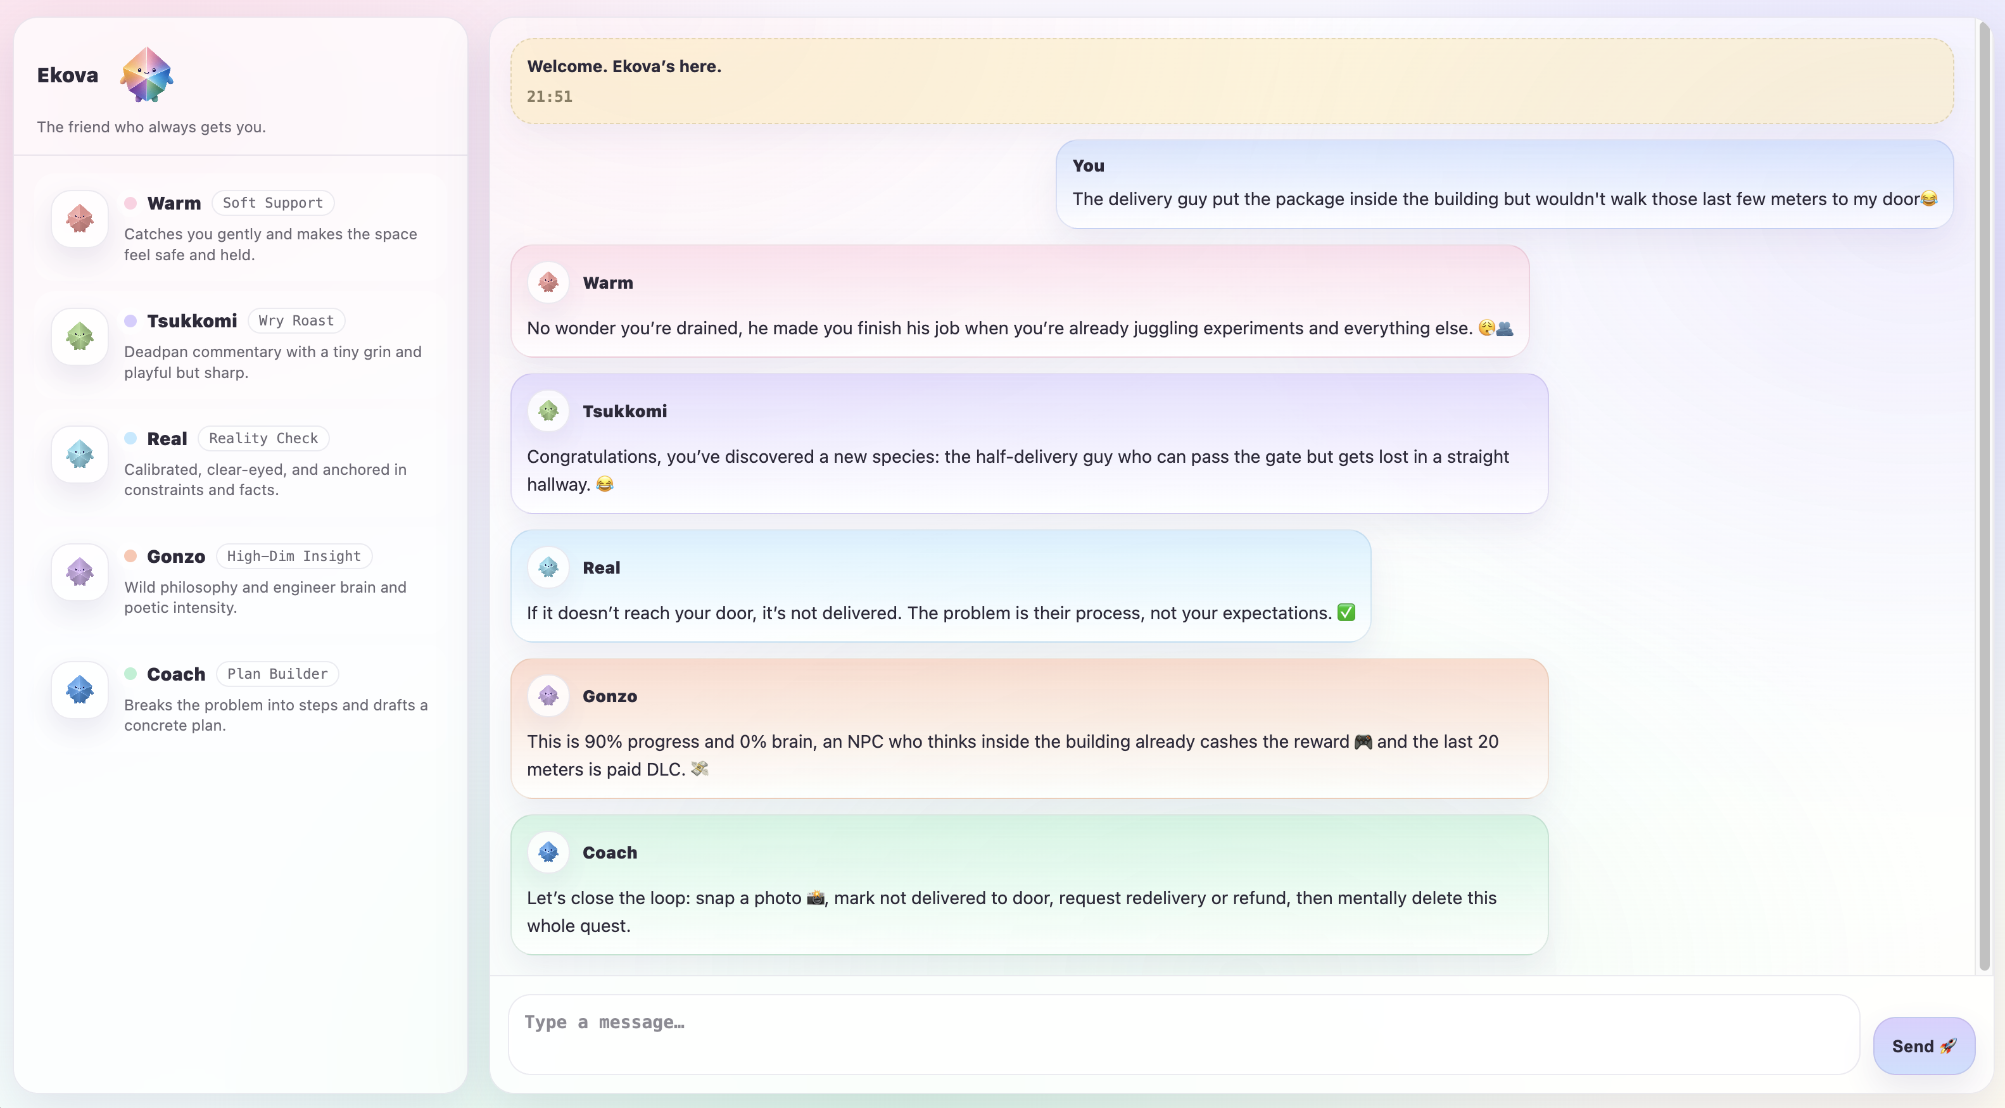Click Real avatar in chat message
Screen dimensions: 2005x1108
coord(548,567)
